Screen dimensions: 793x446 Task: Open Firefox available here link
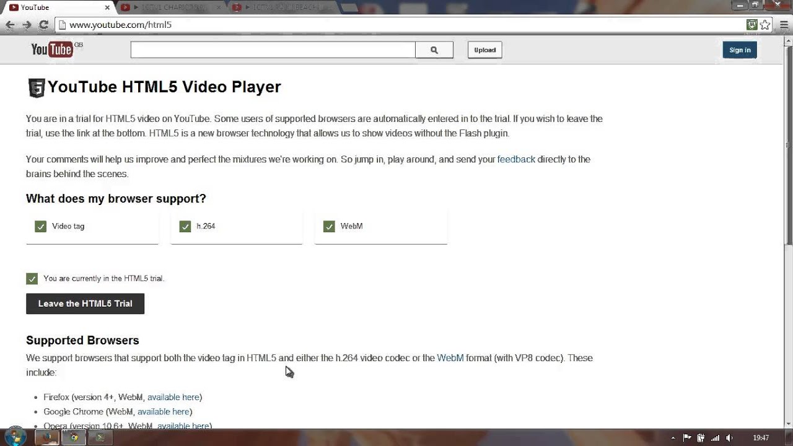click(x=173, y=397)
